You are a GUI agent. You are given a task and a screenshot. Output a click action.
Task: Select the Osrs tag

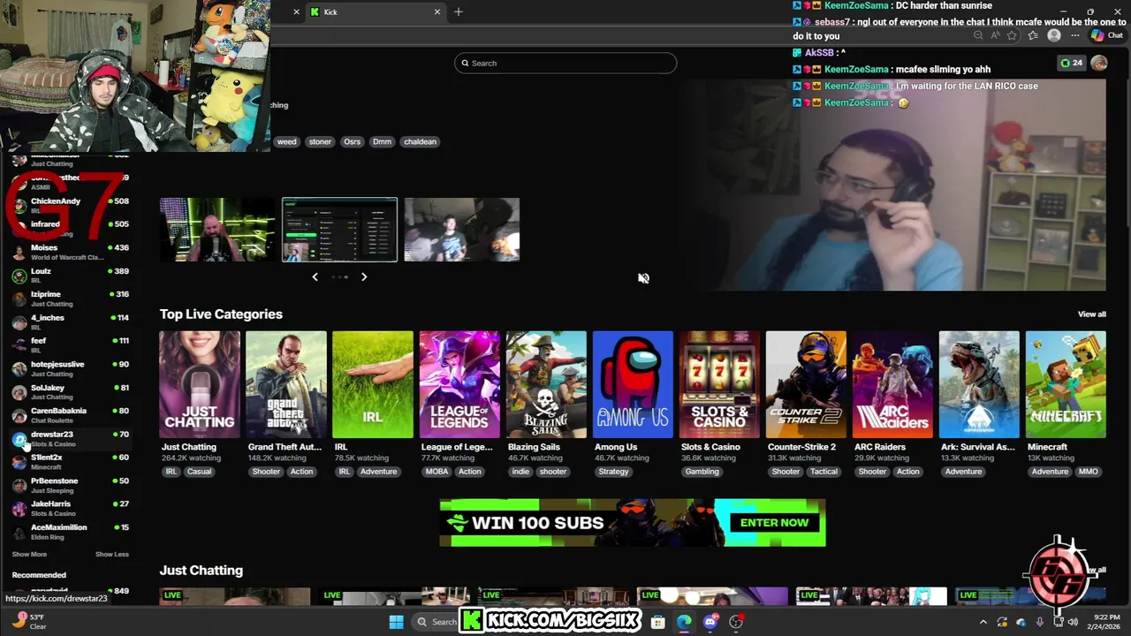(352, 141)
